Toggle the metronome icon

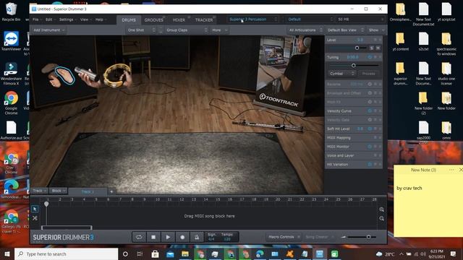(x=196, y=237)
